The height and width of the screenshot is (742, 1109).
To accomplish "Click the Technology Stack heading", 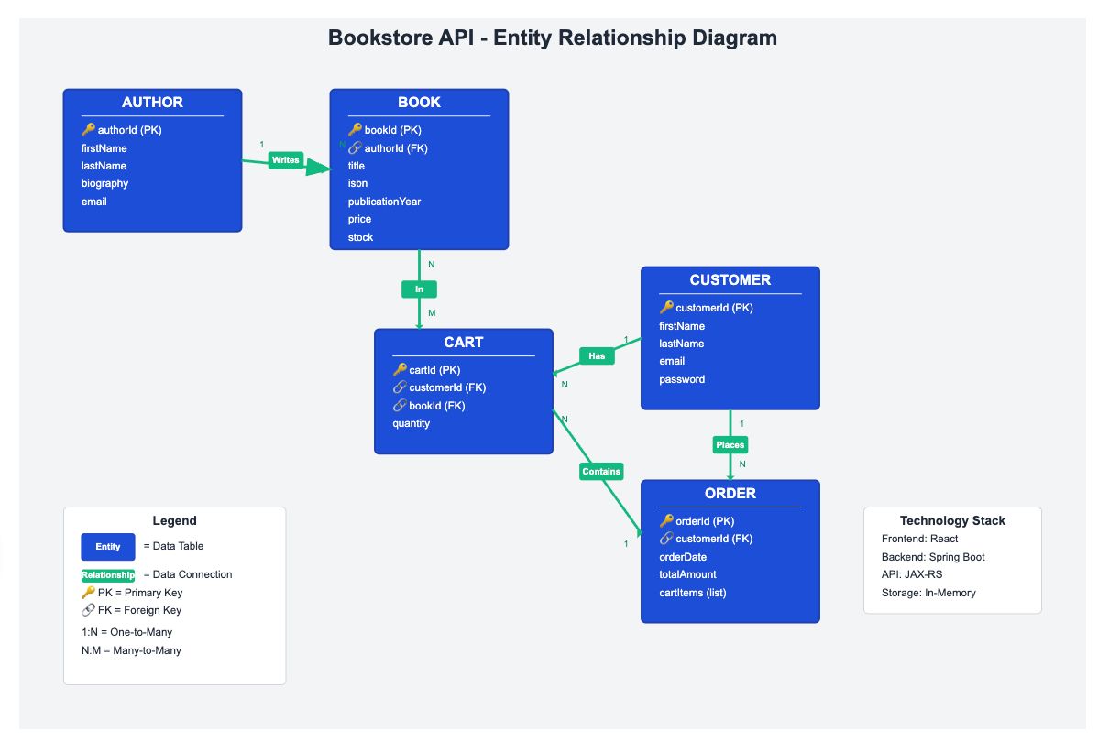I will point(952,520).
